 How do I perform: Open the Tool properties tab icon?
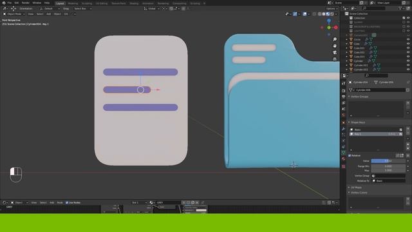[x=343, y=83]
